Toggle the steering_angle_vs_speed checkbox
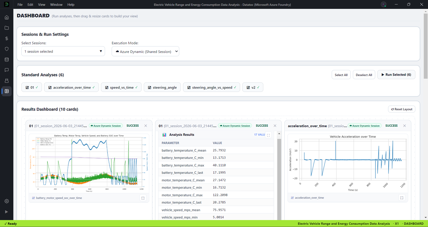 coord(189,88)
